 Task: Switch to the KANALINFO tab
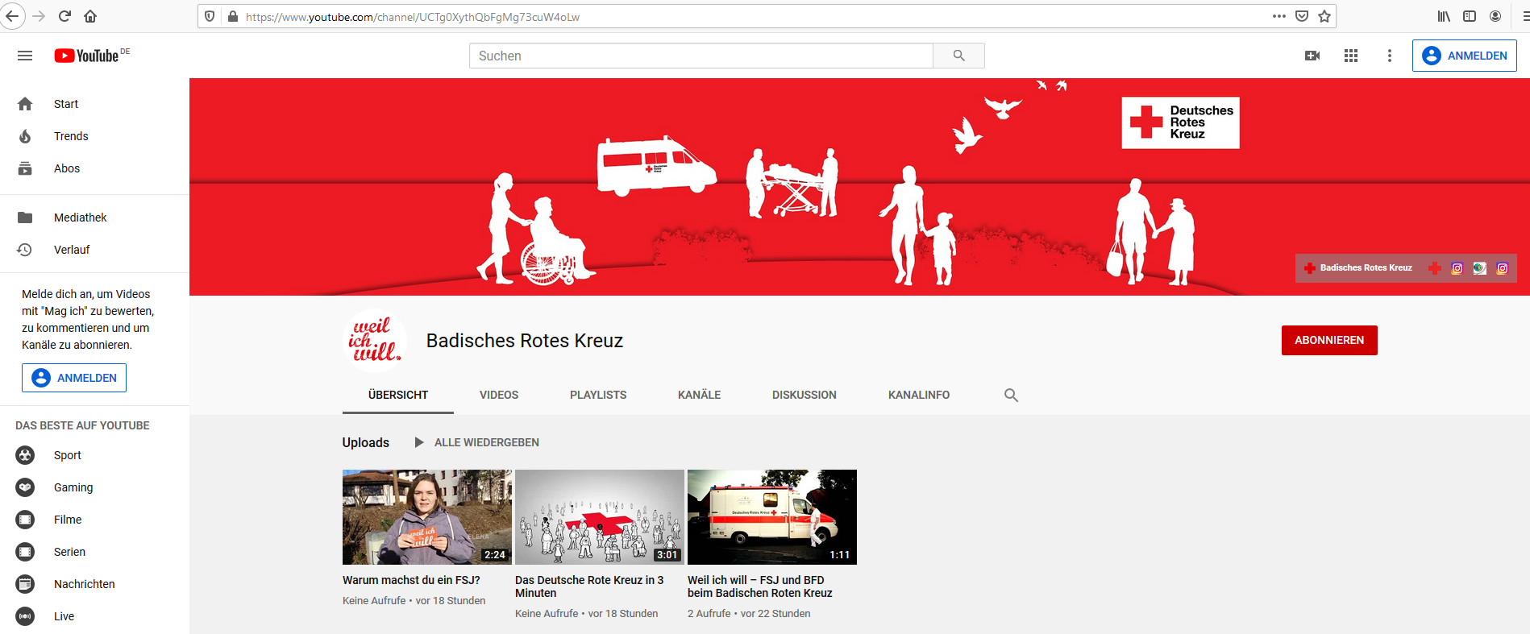[919, 395]
